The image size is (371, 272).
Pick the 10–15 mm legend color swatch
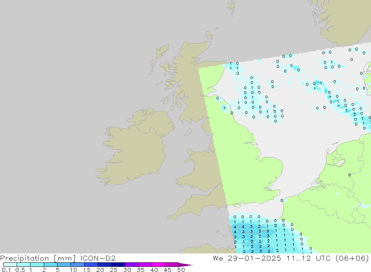78,265
